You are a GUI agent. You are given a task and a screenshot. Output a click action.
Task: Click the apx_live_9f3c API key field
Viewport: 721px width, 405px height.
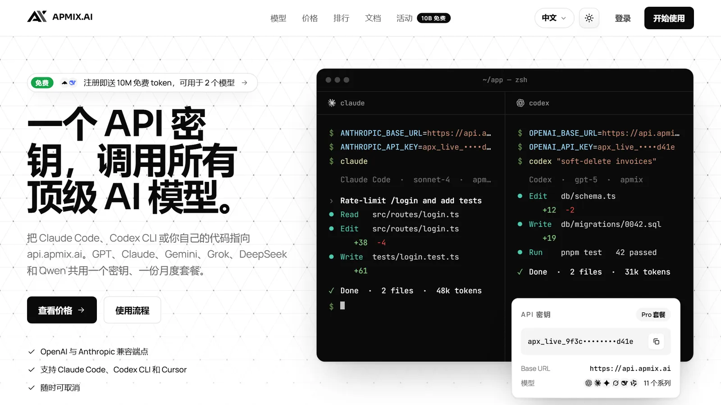[596, 342]
